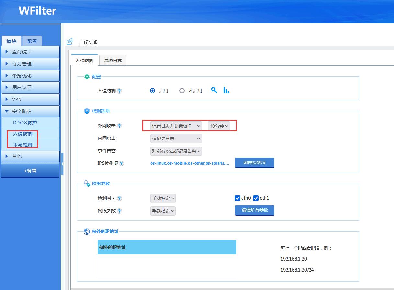Select the 启用 radio button
This screenshot has width=394, height=290.
coord(152,91)
